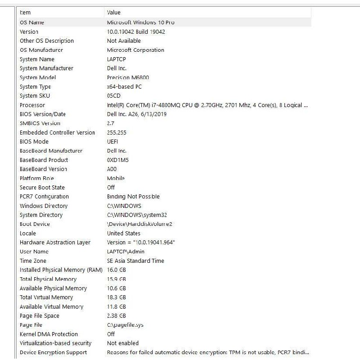360x360 pixels.
Task: Select the System Directory row
Action: coord(165,215)
